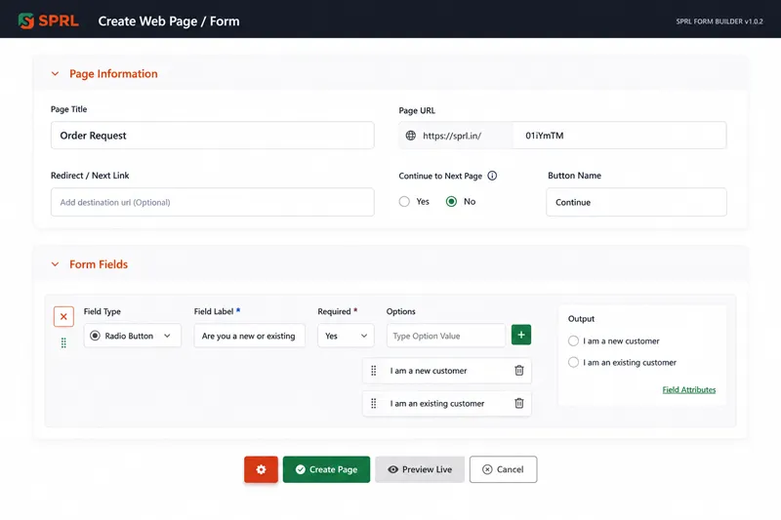Choose 'I am a new customer' output radio

(x=573, y=340)
